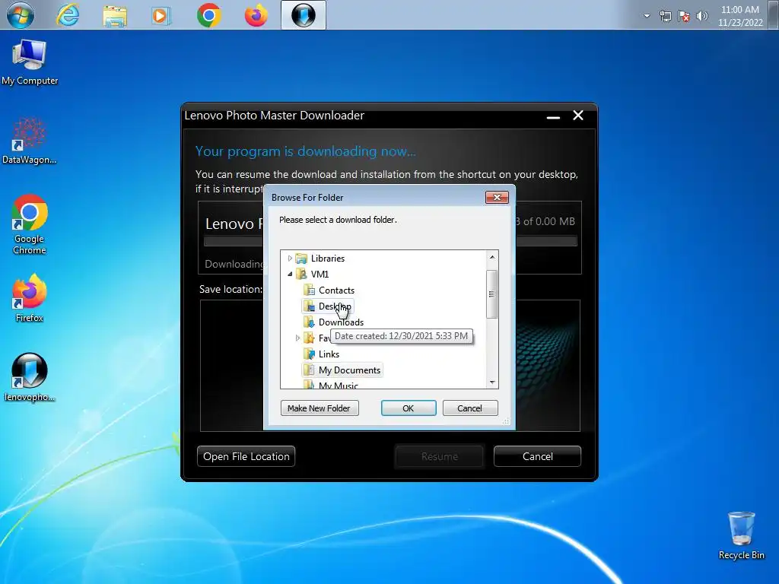
Task: Cancel the Browse For Folder dialog
Action: (469, 408)
